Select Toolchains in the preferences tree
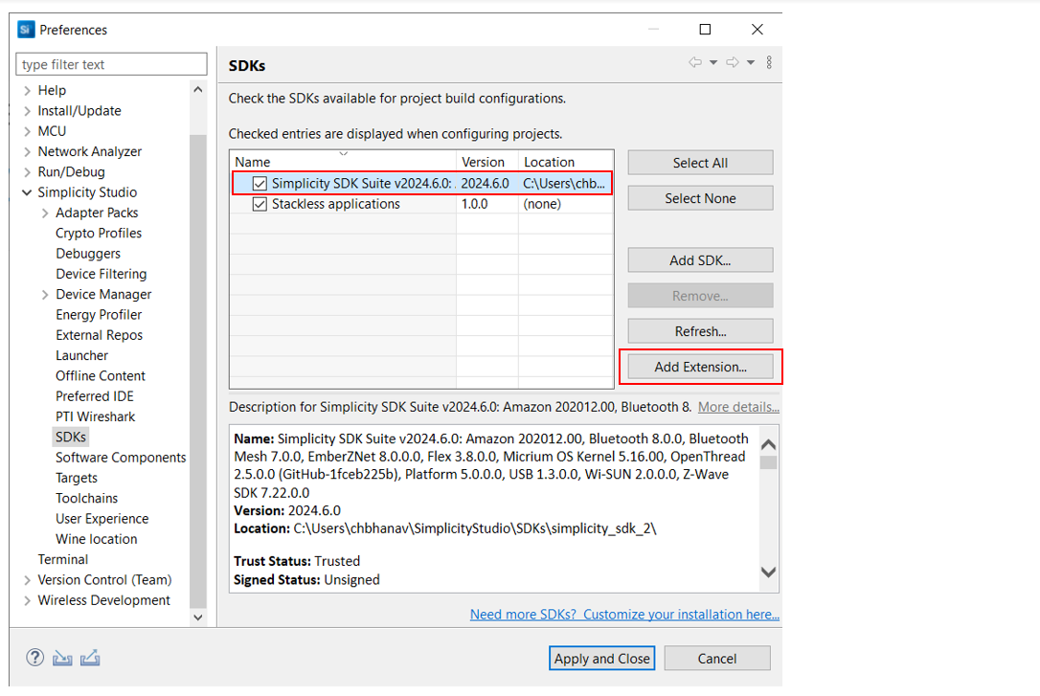This screenshot has height=696, width=1040. point(87,498)
